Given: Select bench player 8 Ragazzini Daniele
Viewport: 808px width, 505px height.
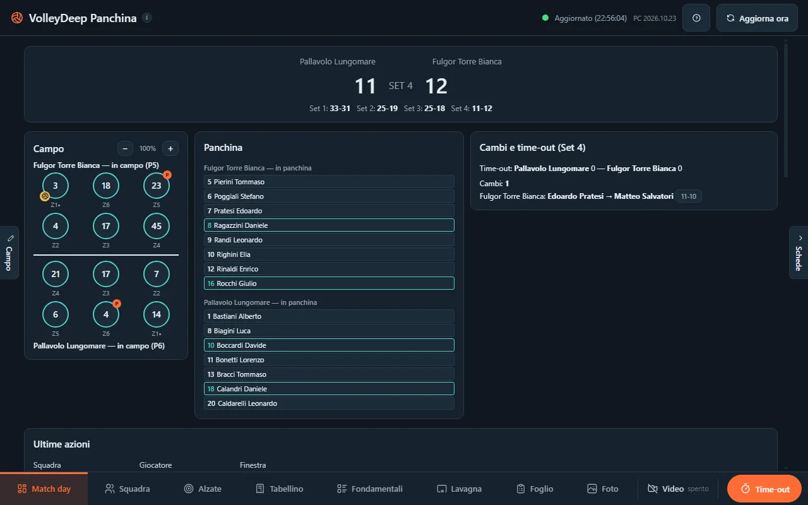Looking at the screenshot, I should tap(329, 225).
